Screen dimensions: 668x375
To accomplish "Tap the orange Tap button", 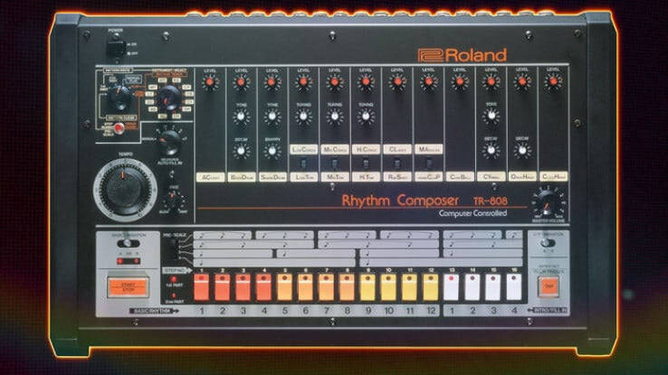I will [549, 286].
